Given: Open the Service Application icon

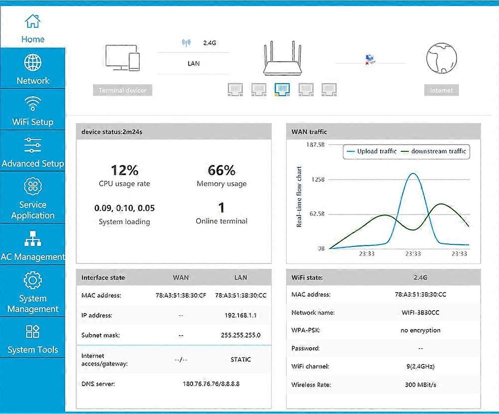Looking at the screenshot, I should coord(33,186).
